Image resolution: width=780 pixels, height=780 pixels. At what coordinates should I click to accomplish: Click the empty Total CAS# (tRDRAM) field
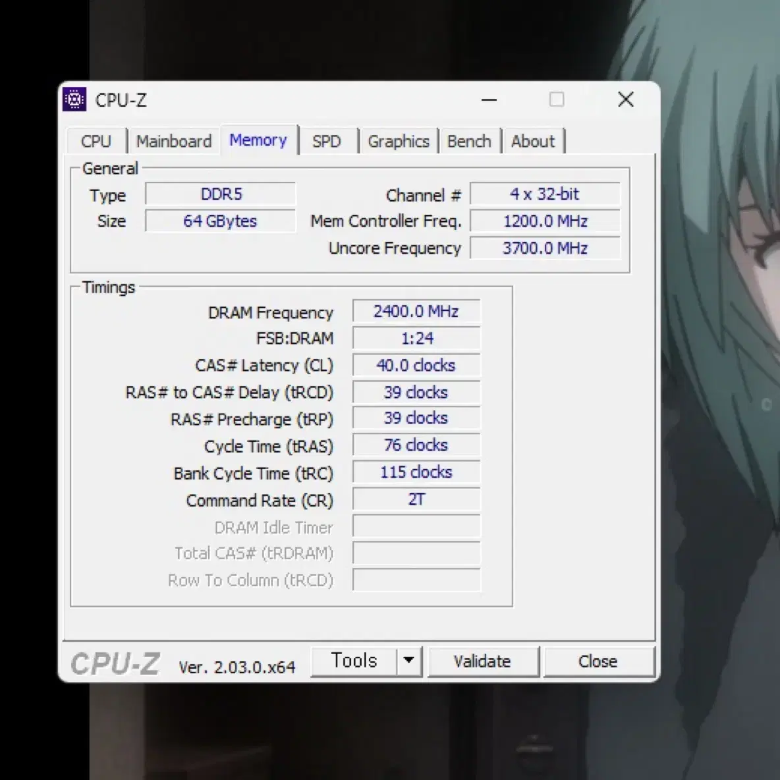[x=416, y=553]
